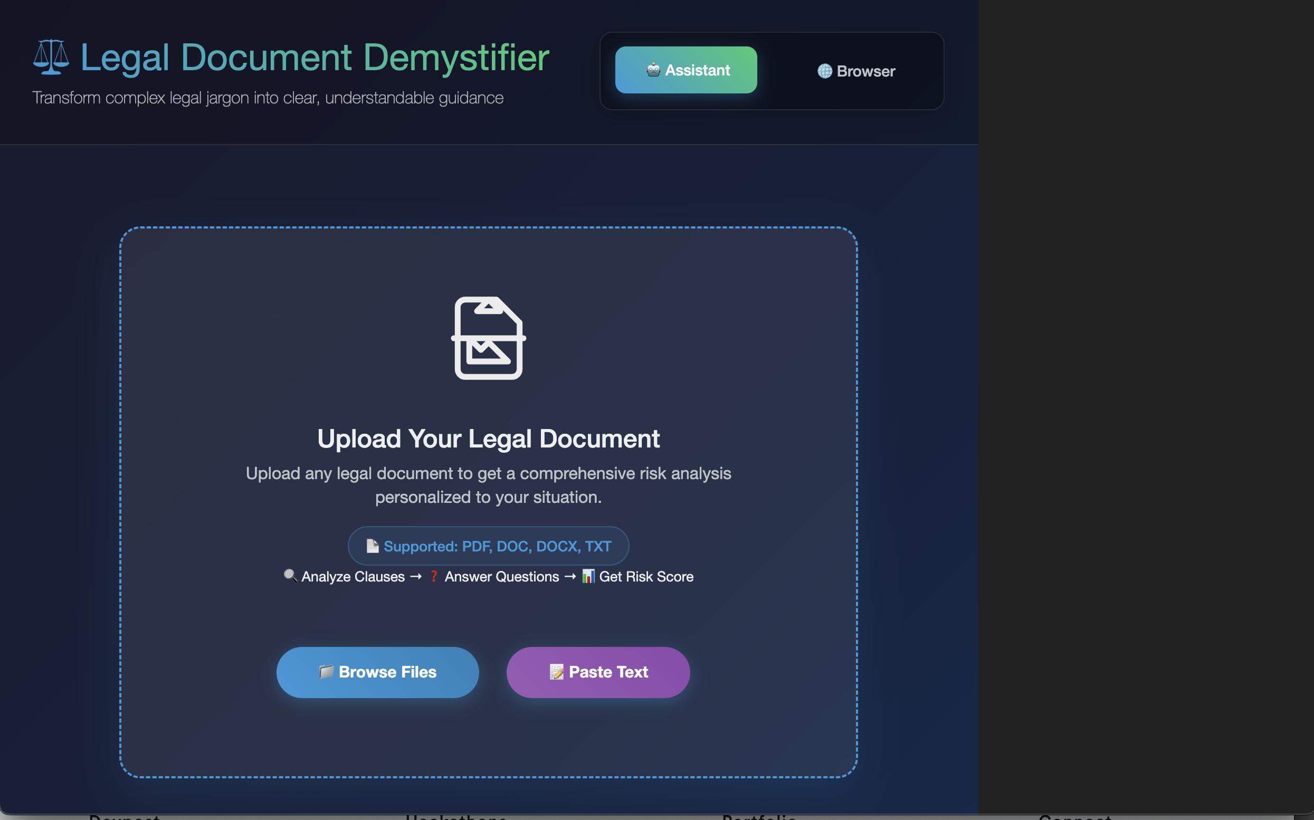Click the Answer Questions step label

pos(502,577)
